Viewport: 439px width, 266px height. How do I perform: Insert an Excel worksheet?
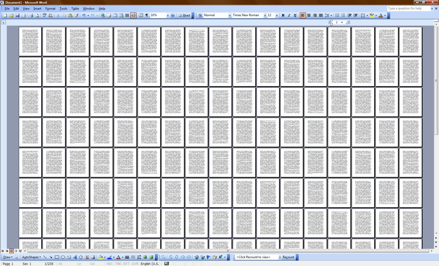point(121,15)
